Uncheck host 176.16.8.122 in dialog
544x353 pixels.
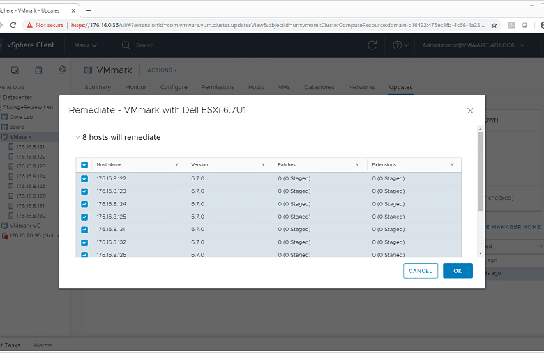pyautogui.click(x=84, y=179)
